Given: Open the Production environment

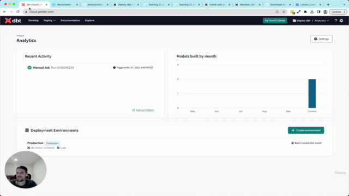Looking at the screenshot, I should [35, 143].
